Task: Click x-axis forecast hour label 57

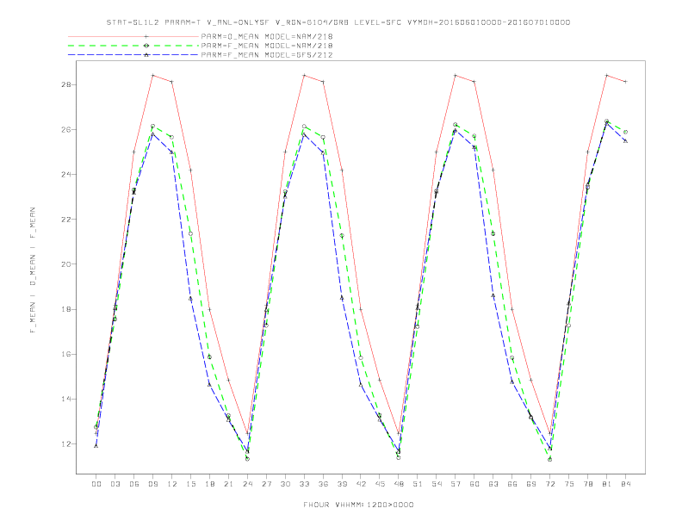Action: pyautogui.click(x=456, y=484)
